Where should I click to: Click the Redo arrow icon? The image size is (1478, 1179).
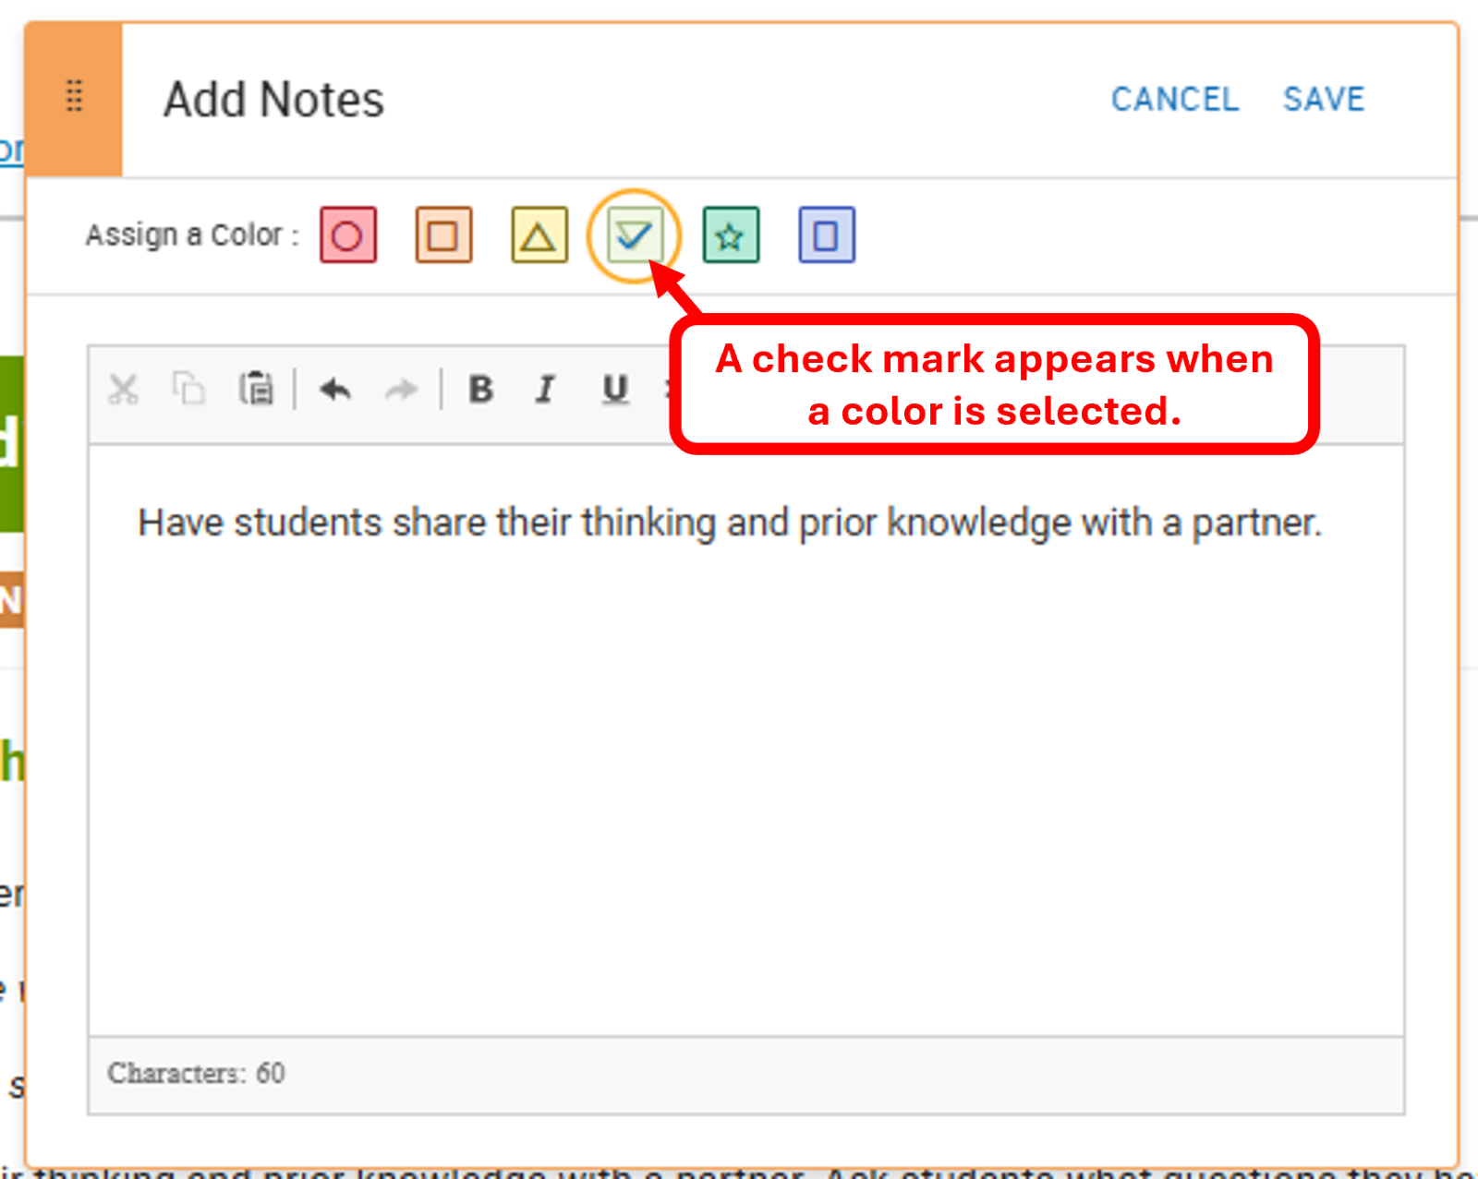click(x=401, y=390)
